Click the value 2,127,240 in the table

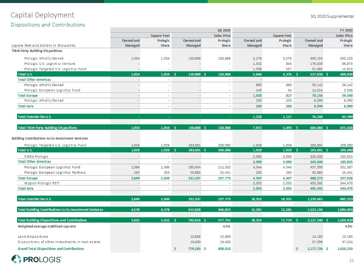tap(315, 220)
